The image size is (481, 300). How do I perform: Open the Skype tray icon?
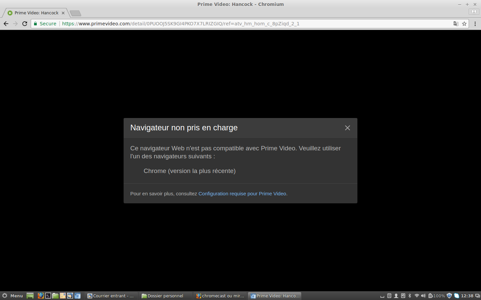tap(457, 296)
